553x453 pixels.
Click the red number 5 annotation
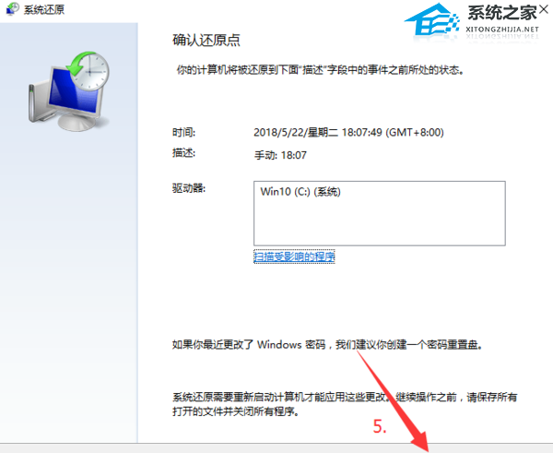click(x=380, y=426)
